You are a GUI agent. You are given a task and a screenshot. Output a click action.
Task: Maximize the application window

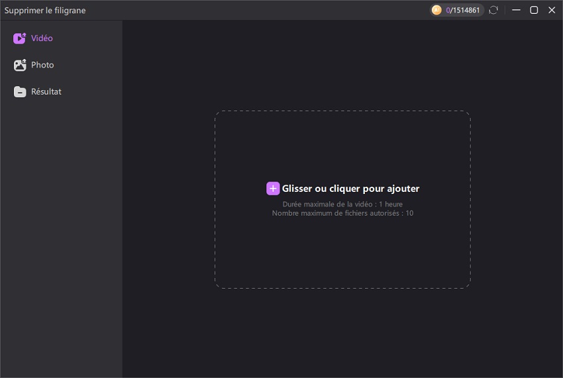click(x=534, y=10)
